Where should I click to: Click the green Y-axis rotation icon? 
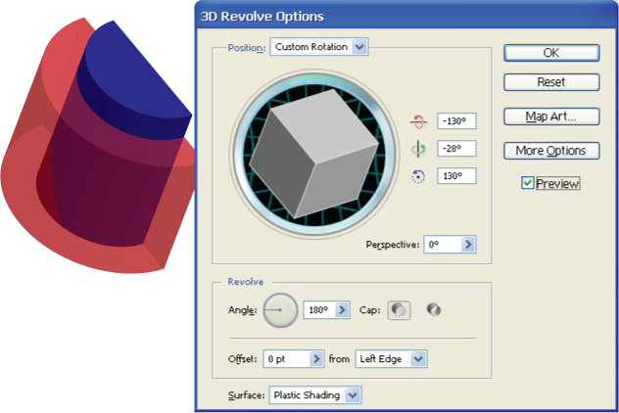[x=418, y=149]
